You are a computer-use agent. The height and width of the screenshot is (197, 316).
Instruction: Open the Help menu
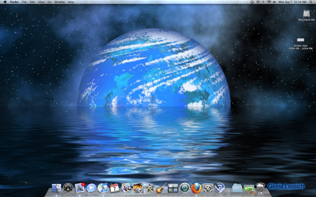71,2
